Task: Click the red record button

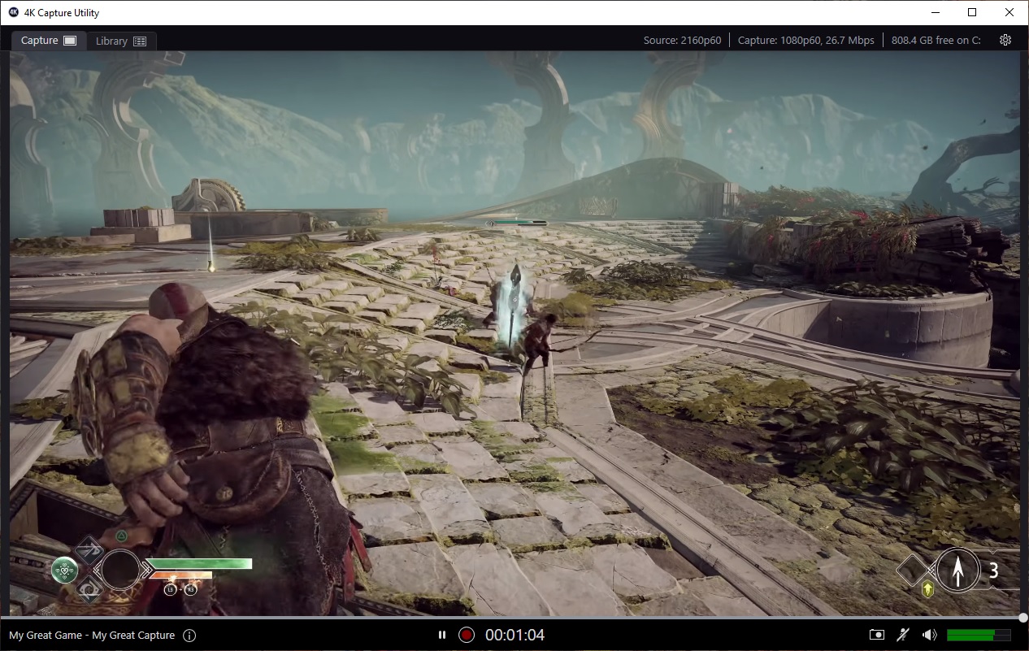Action: 467,635
